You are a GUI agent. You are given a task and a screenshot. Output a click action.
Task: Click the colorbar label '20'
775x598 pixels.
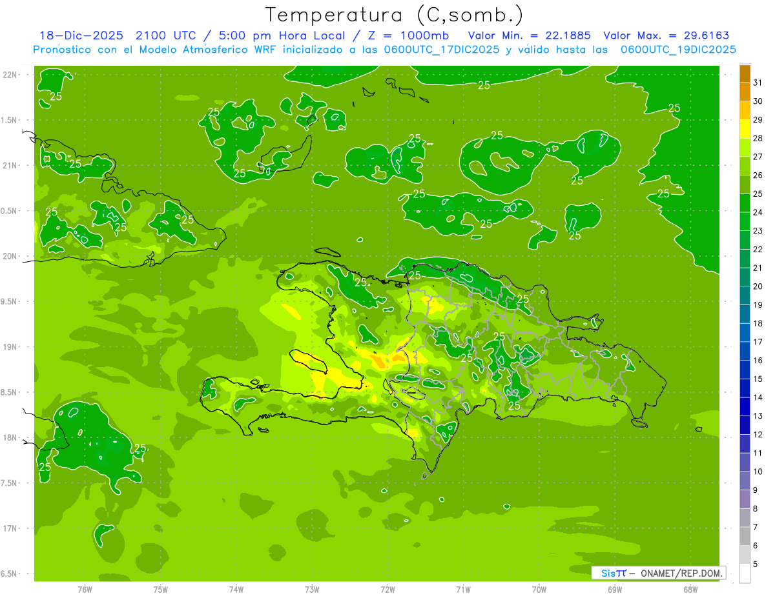(x=758, y=286)
